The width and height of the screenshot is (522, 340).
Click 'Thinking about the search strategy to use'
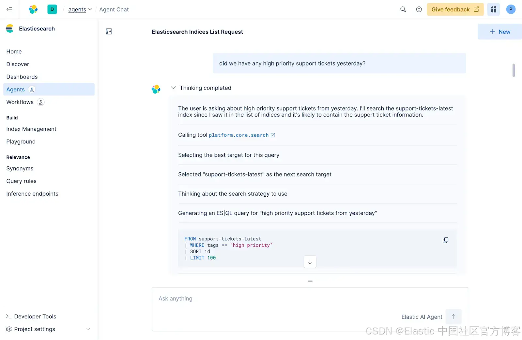pyautogui.click(x=233, y=194)
